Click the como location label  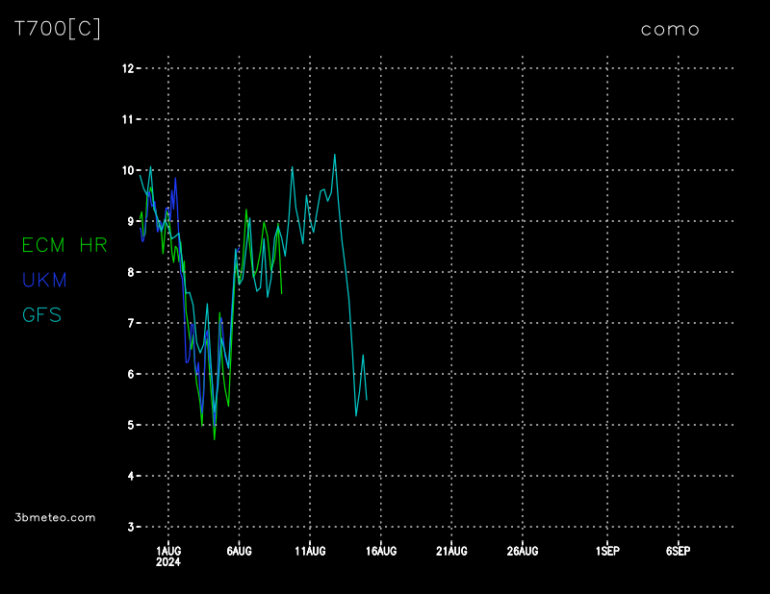coord(670,29)
